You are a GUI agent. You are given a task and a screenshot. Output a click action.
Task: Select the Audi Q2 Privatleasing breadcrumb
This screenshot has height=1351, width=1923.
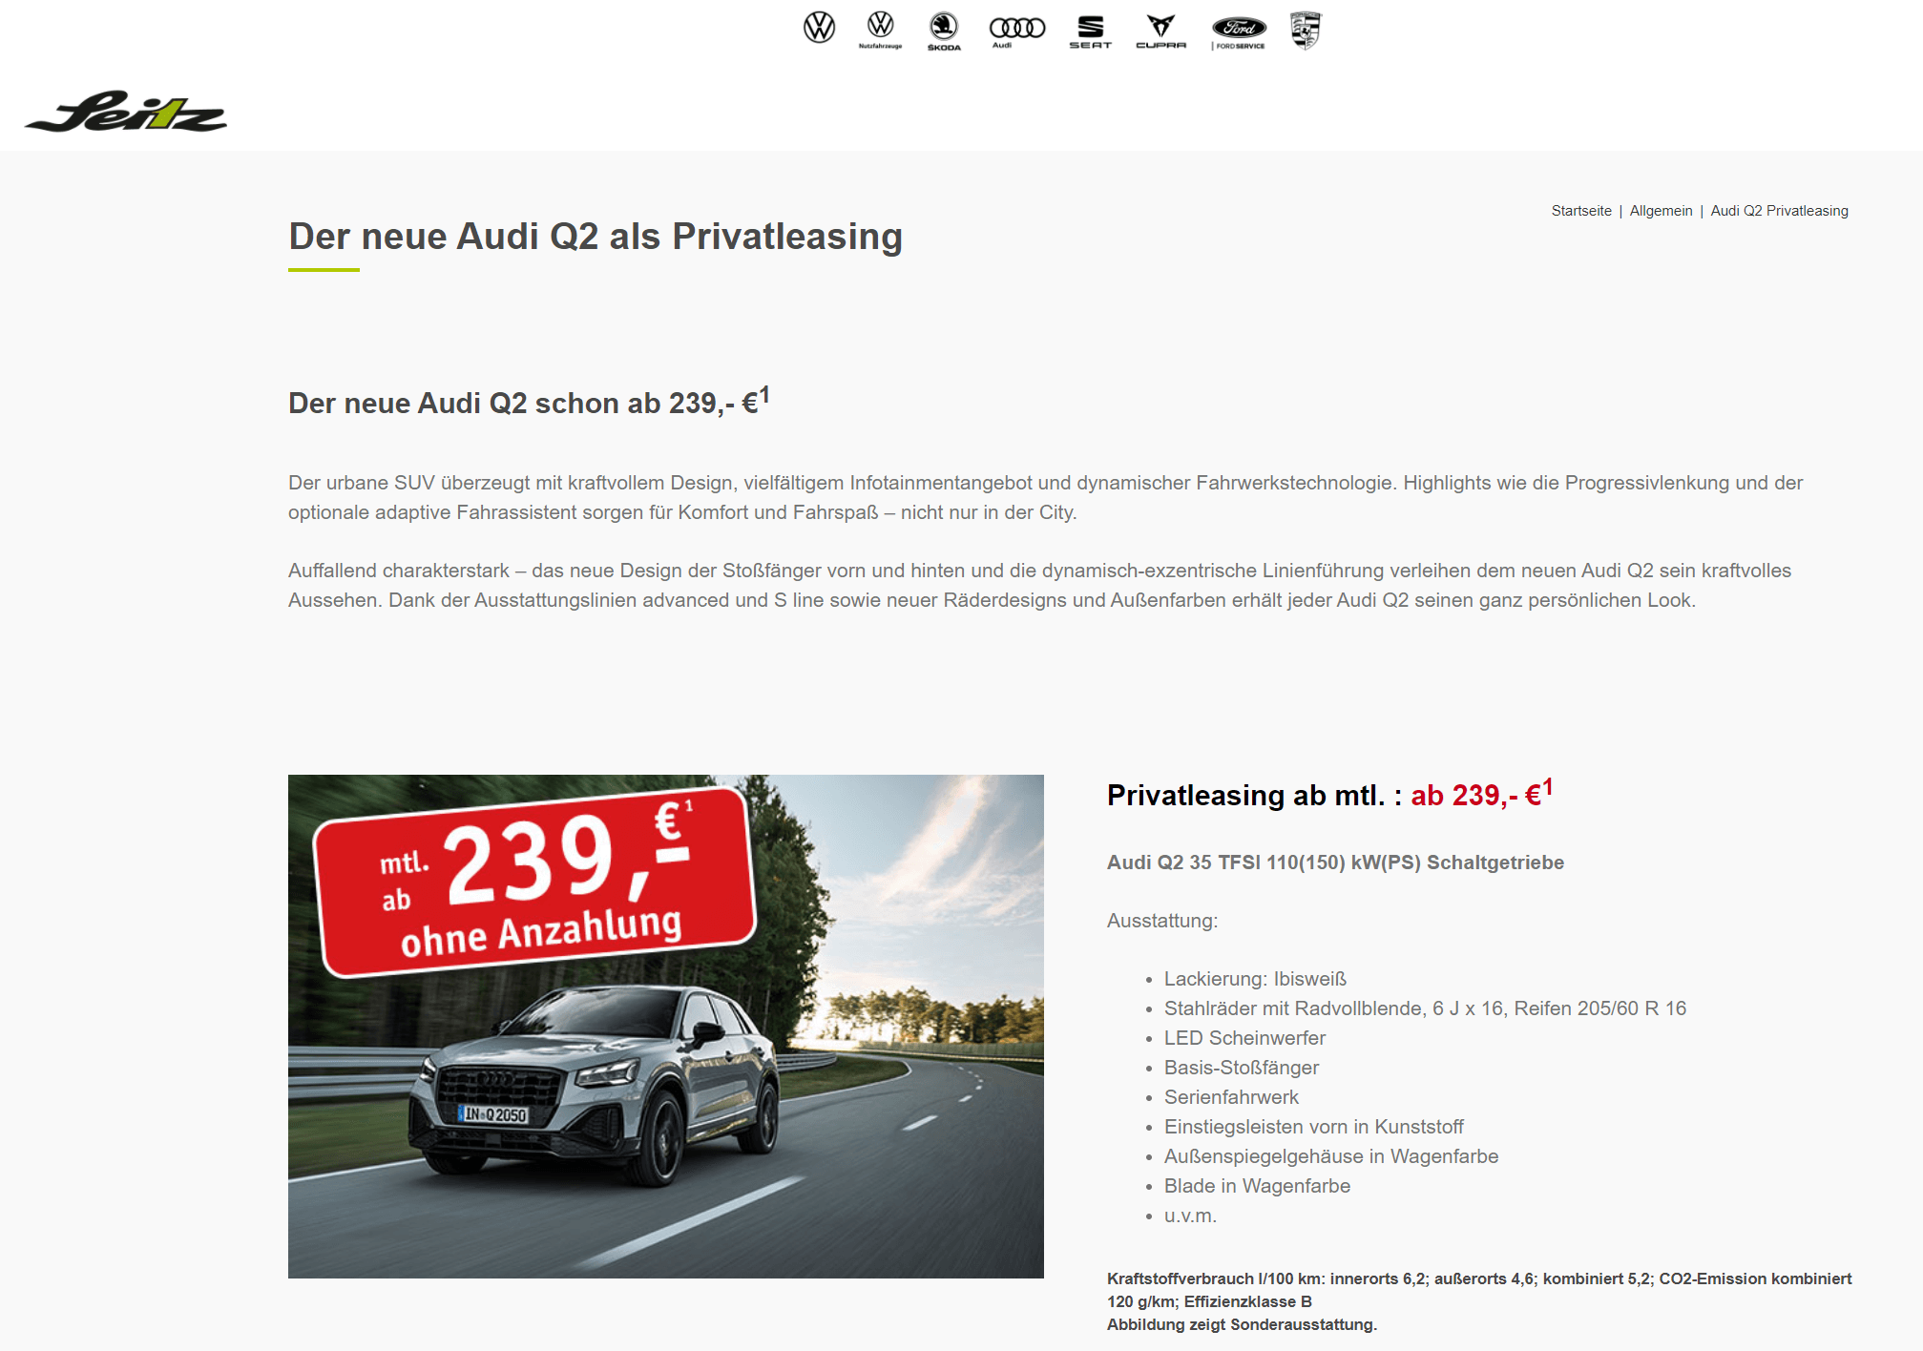coord(1779,211)
